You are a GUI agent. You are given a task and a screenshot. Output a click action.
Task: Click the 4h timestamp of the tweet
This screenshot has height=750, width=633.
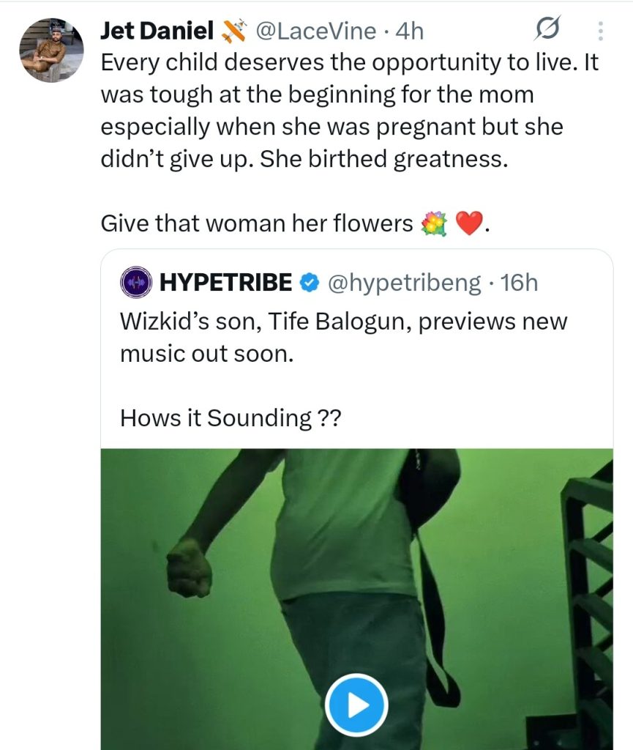(409, 31)
